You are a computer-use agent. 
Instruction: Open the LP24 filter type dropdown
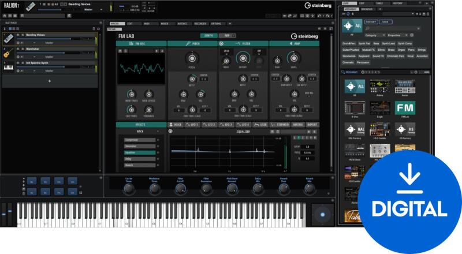(x=227, y=51)
